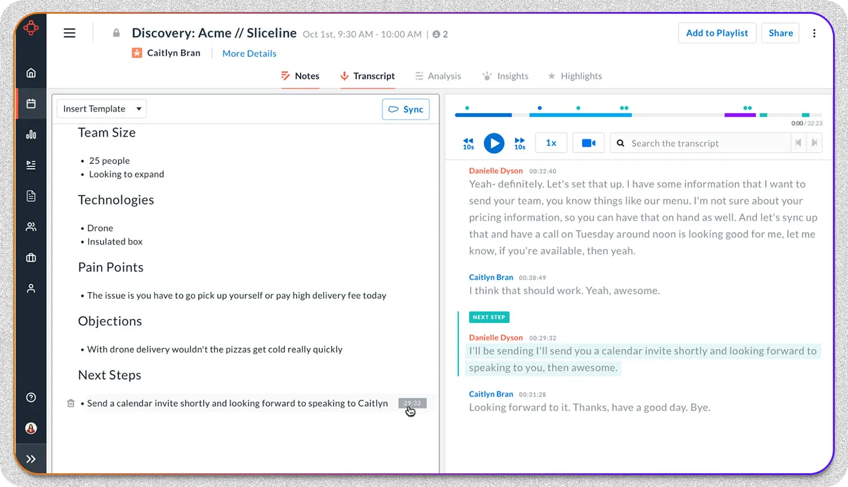Click the attendee count icon showing 2
Screen dimensions: 848x487
point(440,34)
